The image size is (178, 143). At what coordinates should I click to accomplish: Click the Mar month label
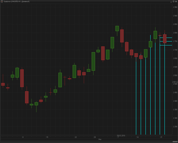click(100, 139)
